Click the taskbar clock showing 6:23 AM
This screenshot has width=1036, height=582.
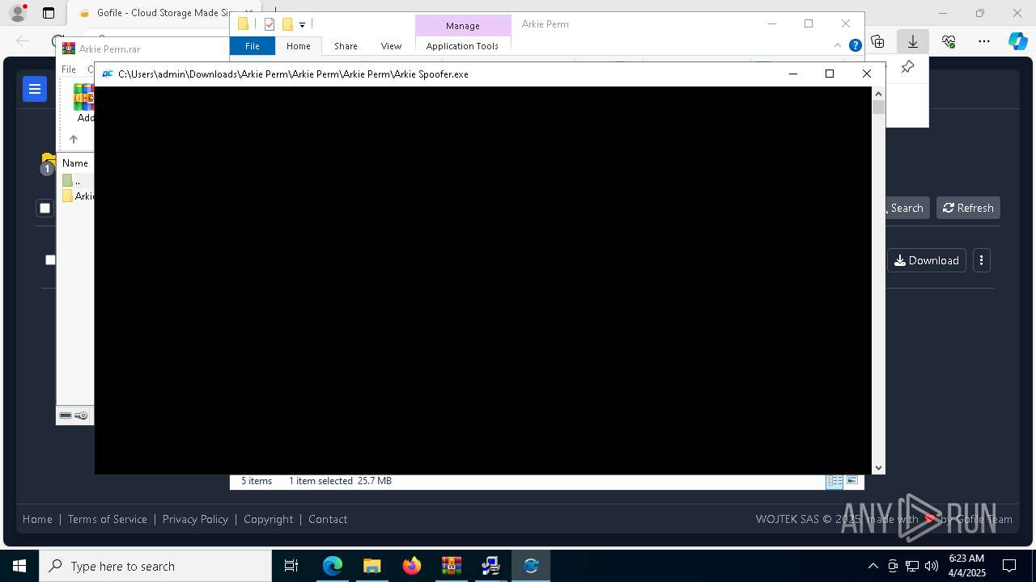coord(966,566)
